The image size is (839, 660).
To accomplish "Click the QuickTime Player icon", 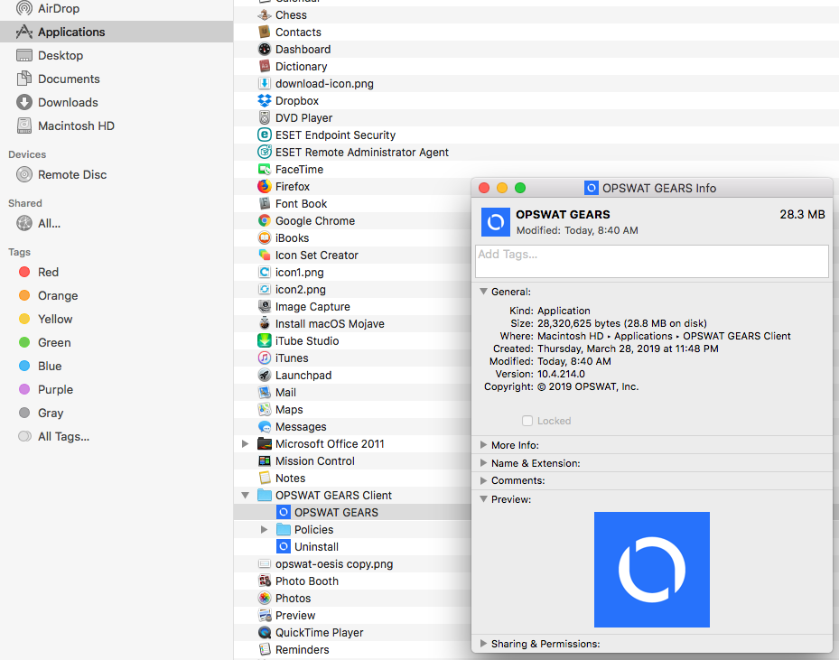I will 265,632.
